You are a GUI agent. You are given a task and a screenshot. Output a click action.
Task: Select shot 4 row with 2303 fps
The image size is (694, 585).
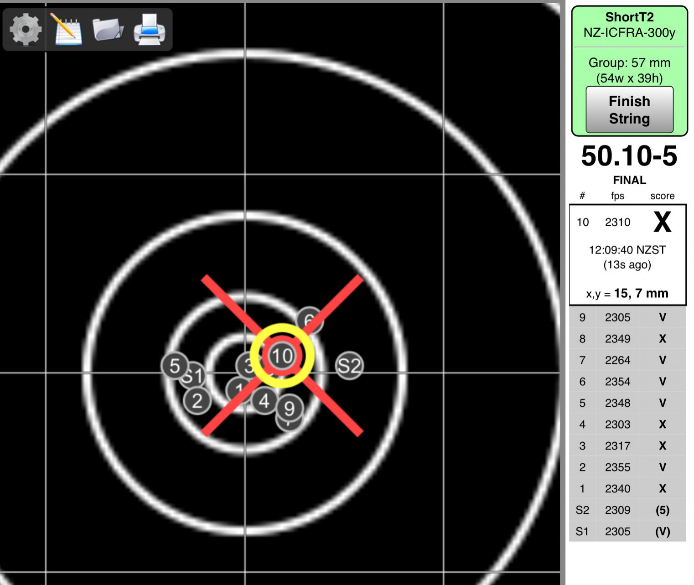[627, 425]
